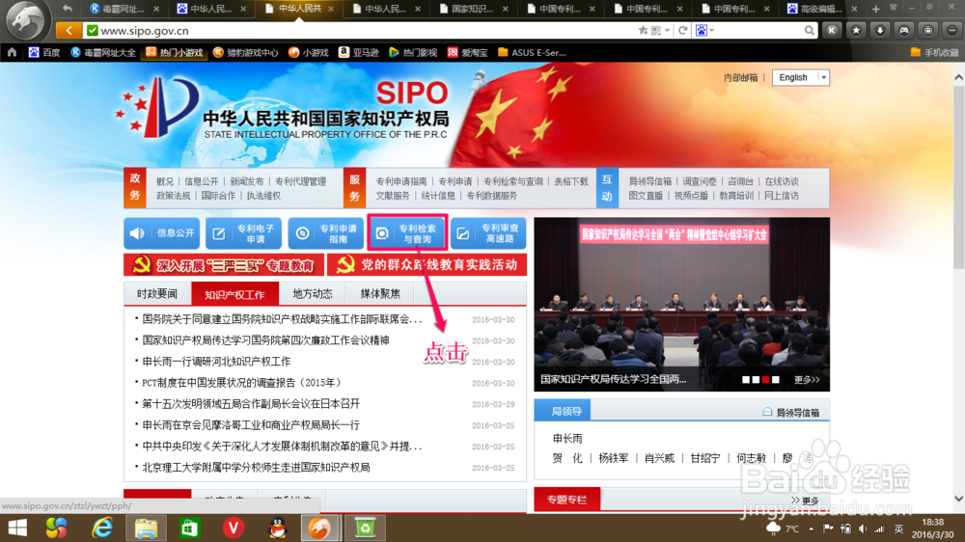This screenshot has width=965, height=542.
Task: Click the undo arrow icon in title bar
Action: (x=68, y=9)
